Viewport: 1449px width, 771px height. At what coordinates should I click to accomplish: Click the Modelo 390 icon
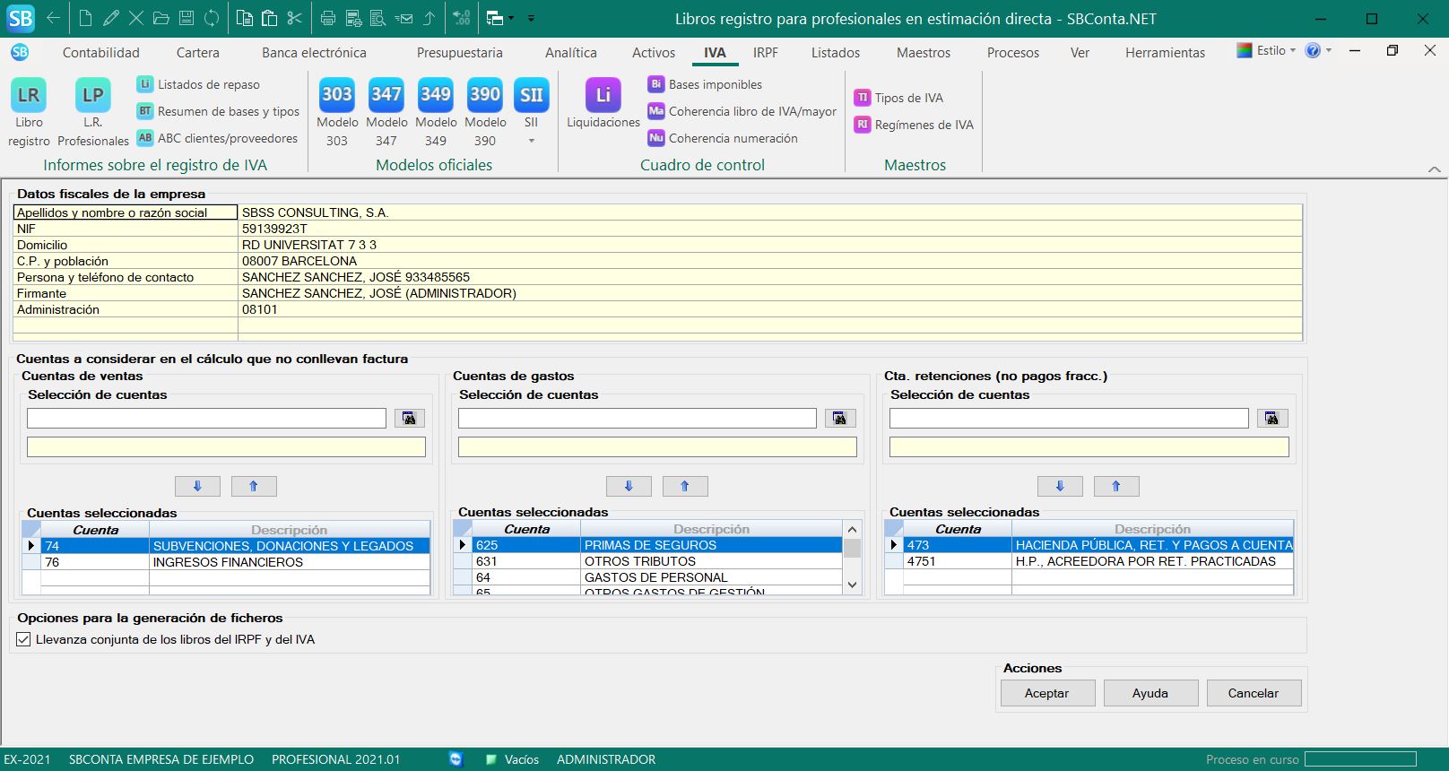485,95
